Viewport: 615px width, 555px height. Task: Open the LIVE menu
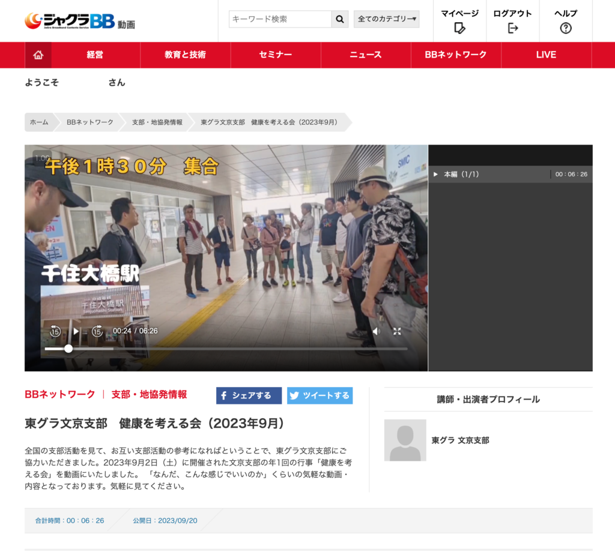point(546,55)
